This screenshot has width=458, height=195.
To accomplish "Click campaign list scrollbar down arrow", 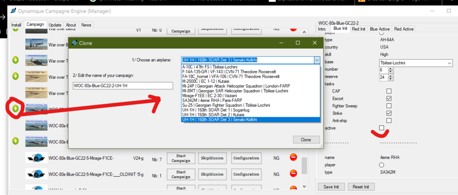I will [x=304, y=186].
